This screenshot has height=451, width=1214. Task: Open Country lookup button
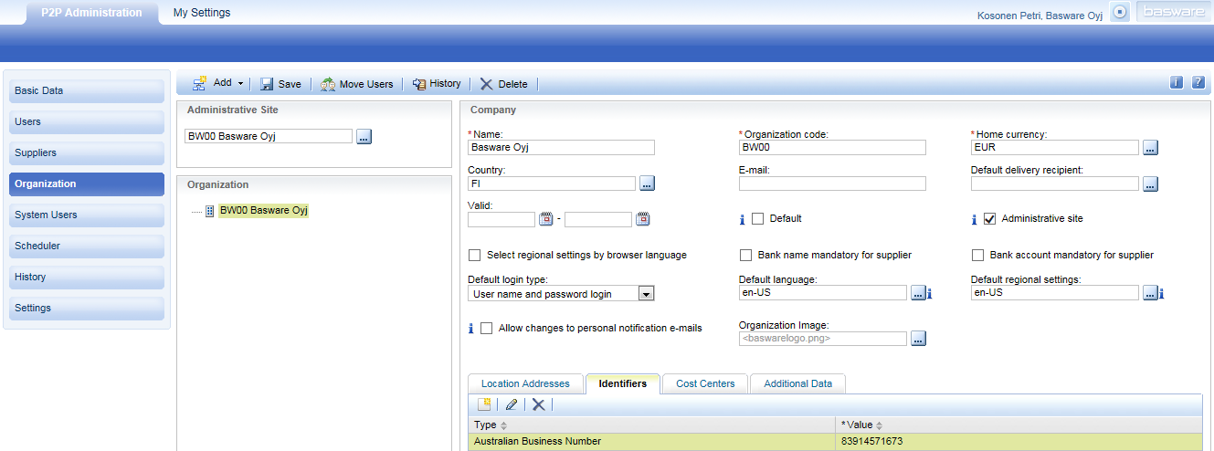(648, 184)
